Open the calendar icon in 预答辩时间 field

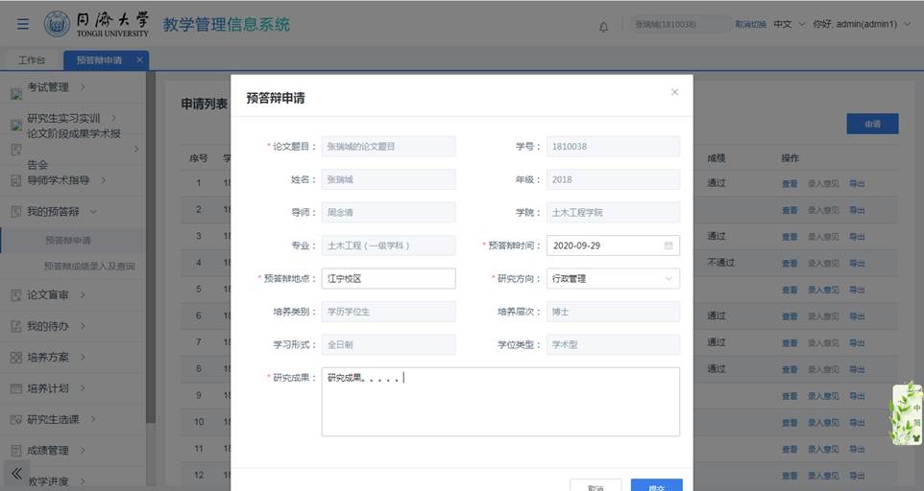(x=669, y=245)
